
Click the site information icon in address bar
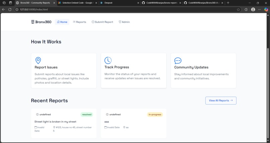(x=17, y=10)
